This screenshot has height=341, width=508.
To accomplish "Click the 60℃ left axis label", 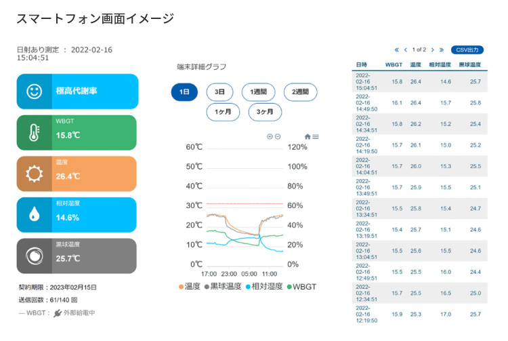I will [x=194, y=147].
